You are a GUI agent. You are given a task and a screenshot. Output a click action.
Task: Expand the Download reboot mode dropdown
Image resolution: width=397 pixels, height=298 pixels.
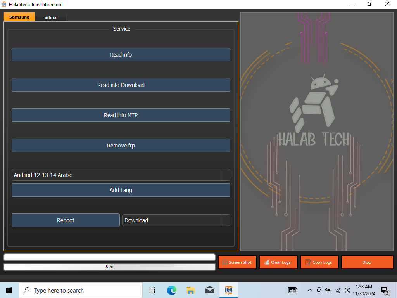point(176,220)
